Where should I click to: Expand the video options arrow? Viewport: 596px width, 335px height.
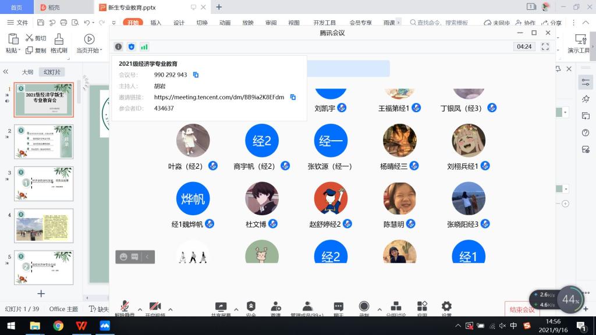pos(170,309)
